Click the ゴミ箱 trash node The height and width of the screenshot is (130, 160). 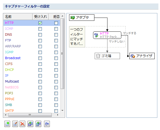[x=107, y=56]
